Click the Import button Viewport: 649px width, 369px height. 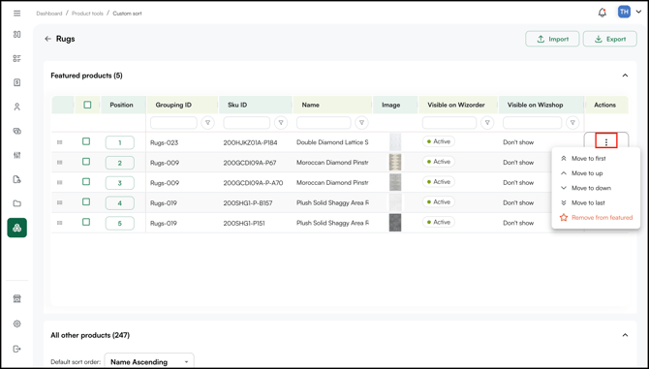[x=552, y=39]
